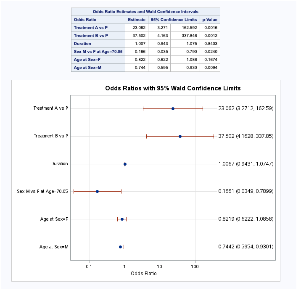This screenshot has width=301, height=290.
Task: Click the 100 tick label on x-axis
Action: pos(195,266)
